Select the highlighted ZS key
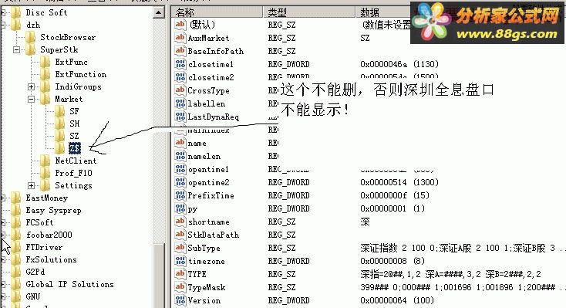This screenshot has width=566, height=308. pos(75,148)
